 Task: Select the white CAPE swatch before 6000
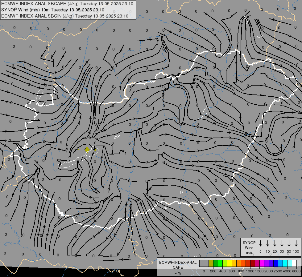(x=295, y=263)
